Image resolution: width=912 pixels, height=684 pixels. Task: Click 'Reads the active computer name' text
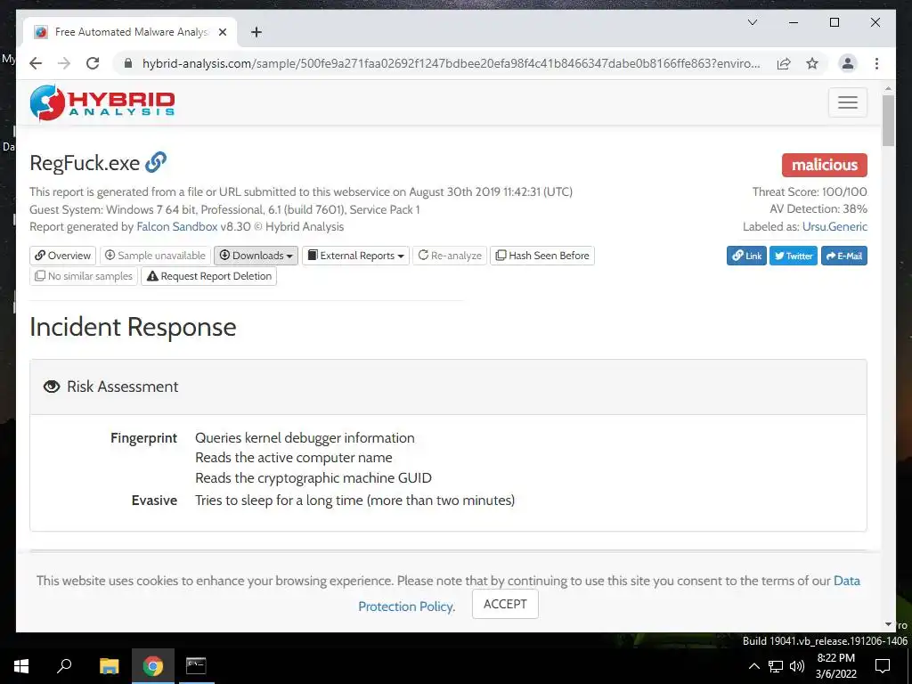(294, 458)
